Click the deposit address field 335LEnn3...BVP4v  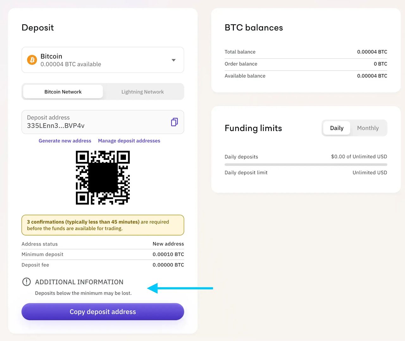(95, 122)
